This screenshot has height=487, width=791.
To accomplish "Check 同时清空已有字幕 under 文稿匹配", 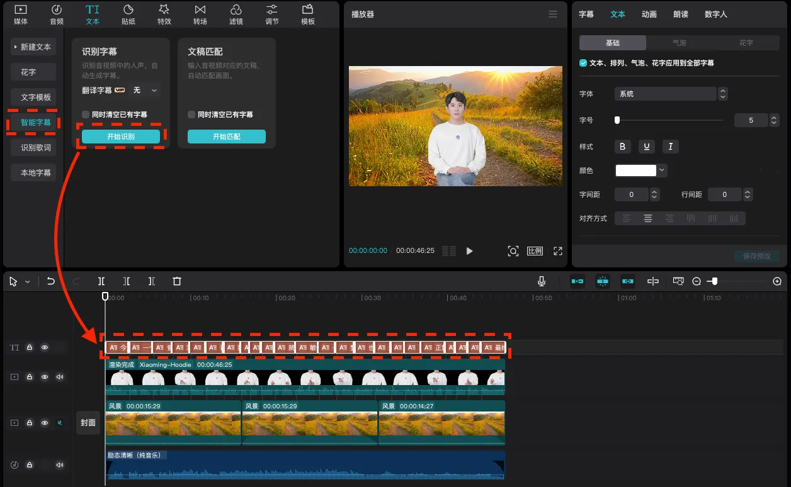I will pos(191,115).
